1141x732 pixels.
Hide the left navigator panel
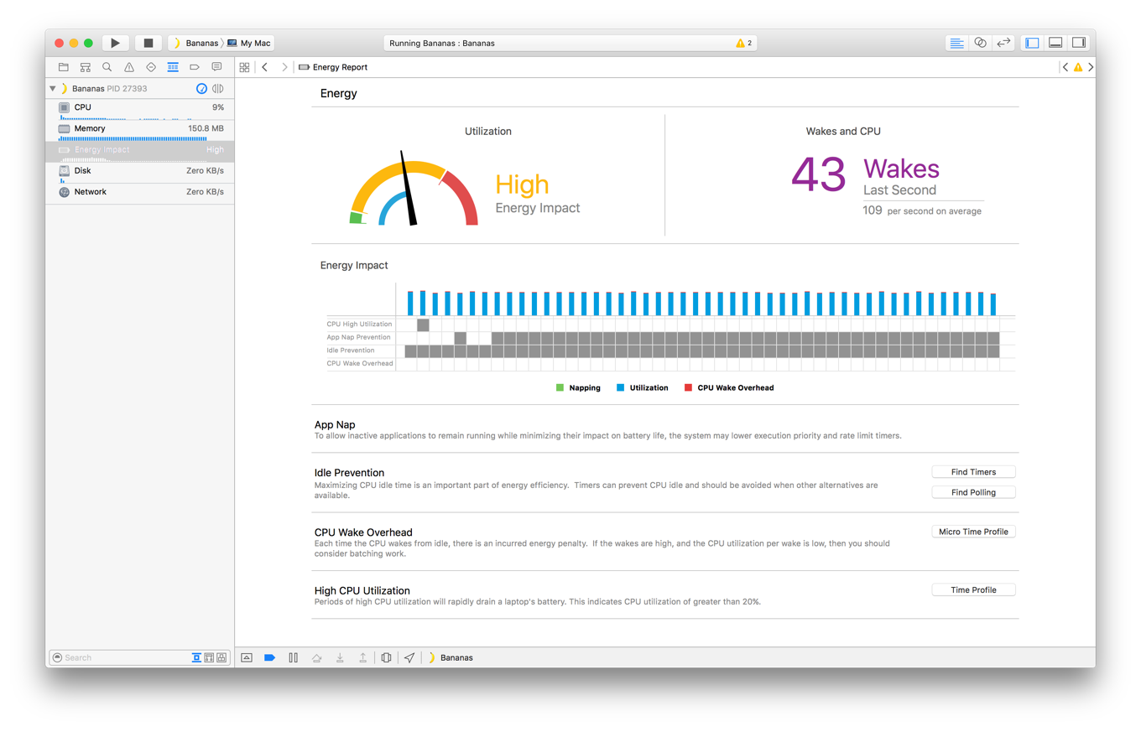click(x=1031, y=42)
